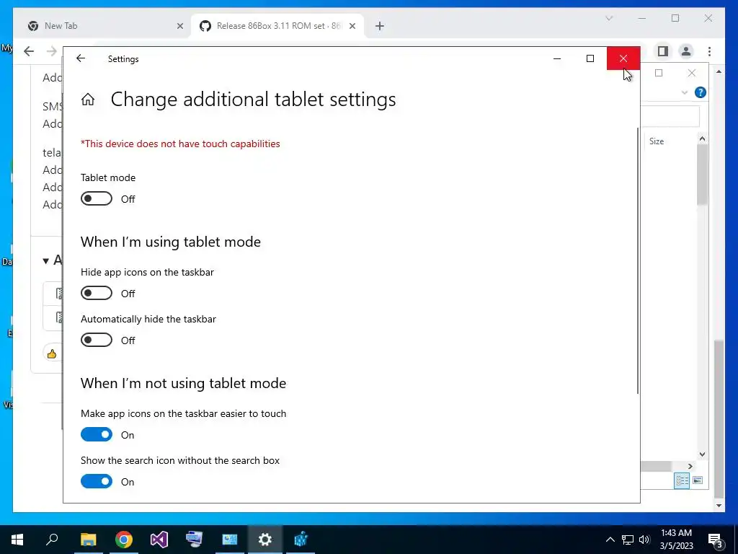This screenshot has height=554, width=738.
Task: Switch to the Release 86Box 3.11 ROM set tab
Action: 277,26
